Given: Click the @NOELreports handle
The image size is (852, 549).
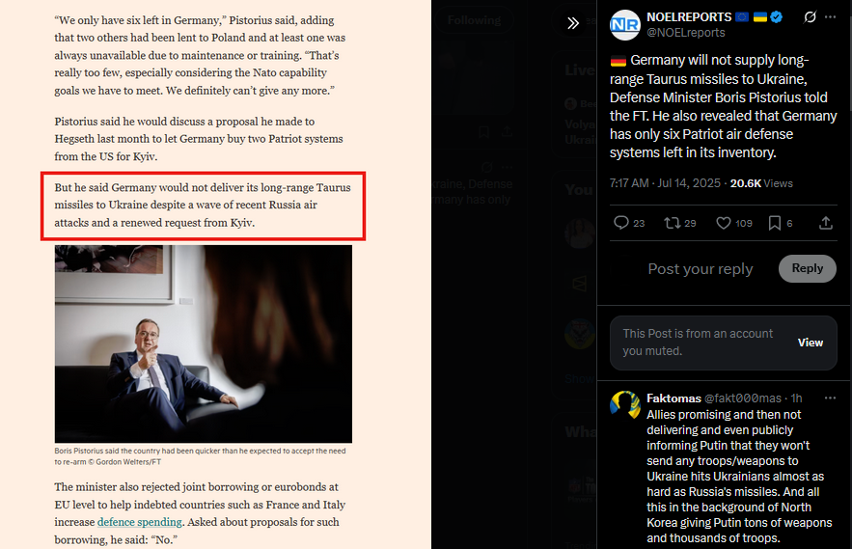Looking at the screenshot, I should click(x=686, y=33).
